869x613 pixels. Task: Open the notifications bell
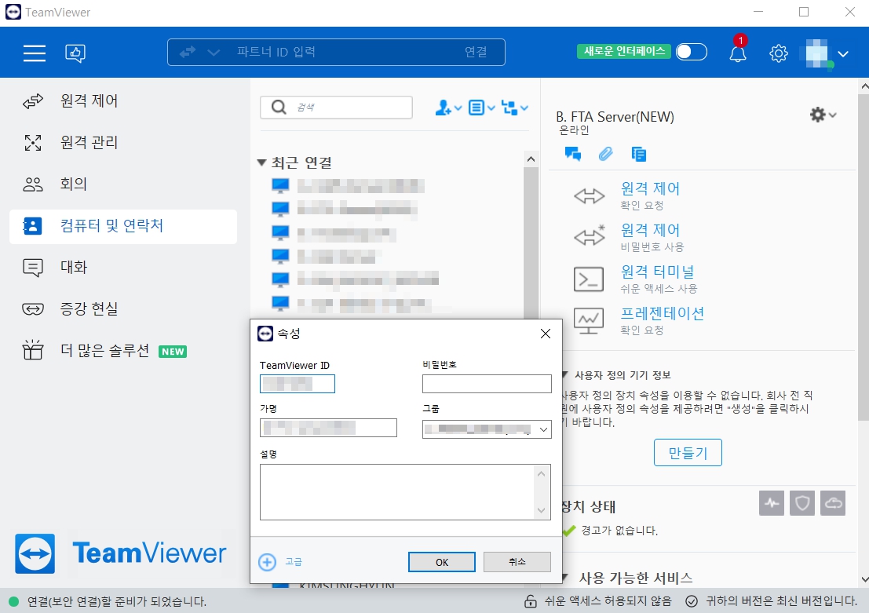click(x=738, y=53)
